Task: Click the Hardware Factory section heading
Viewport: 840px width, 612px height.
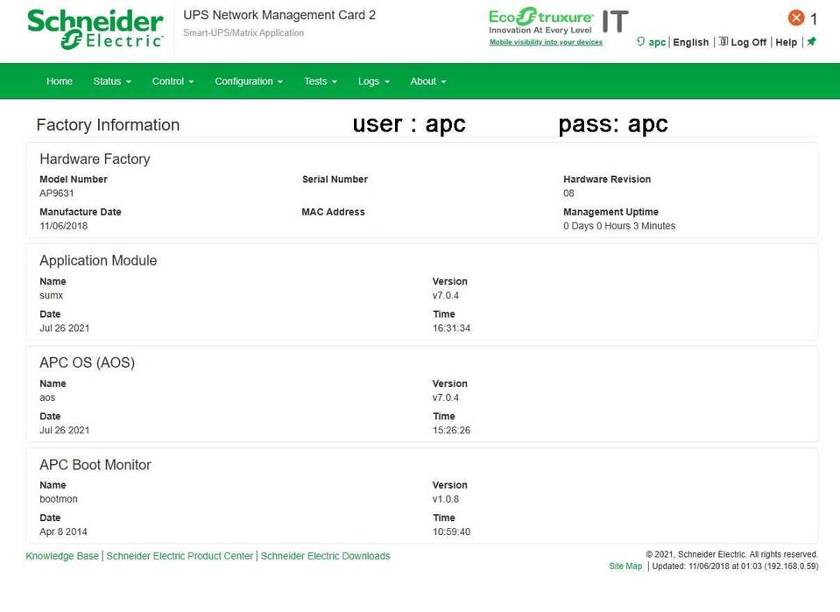Action: click(95, 159)
